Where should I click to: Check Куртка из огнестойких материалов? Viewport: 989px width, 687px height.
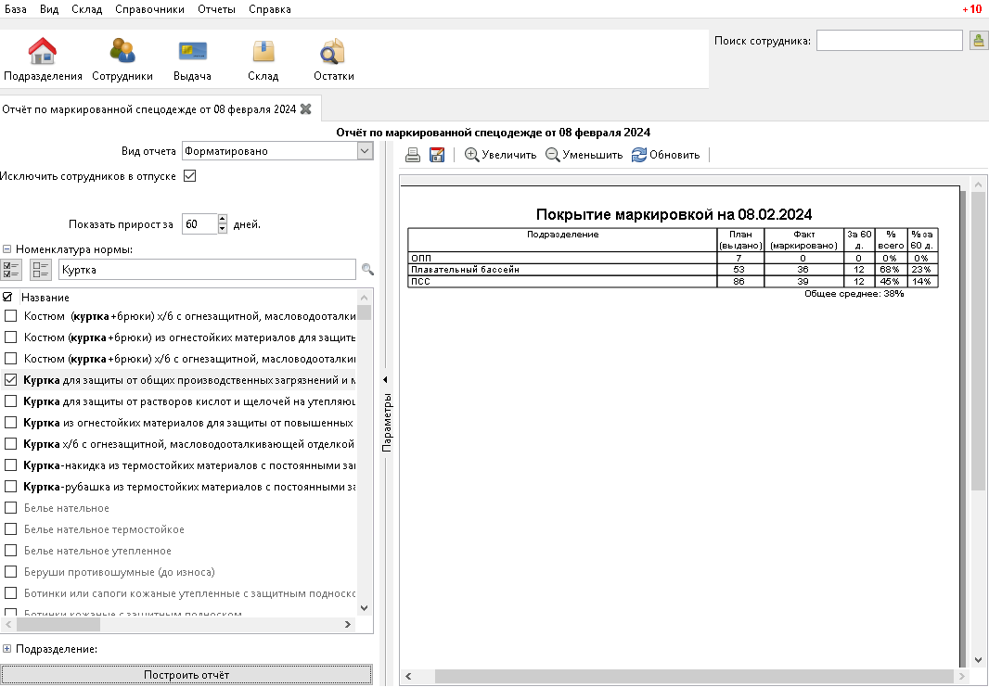pos(11,422)
